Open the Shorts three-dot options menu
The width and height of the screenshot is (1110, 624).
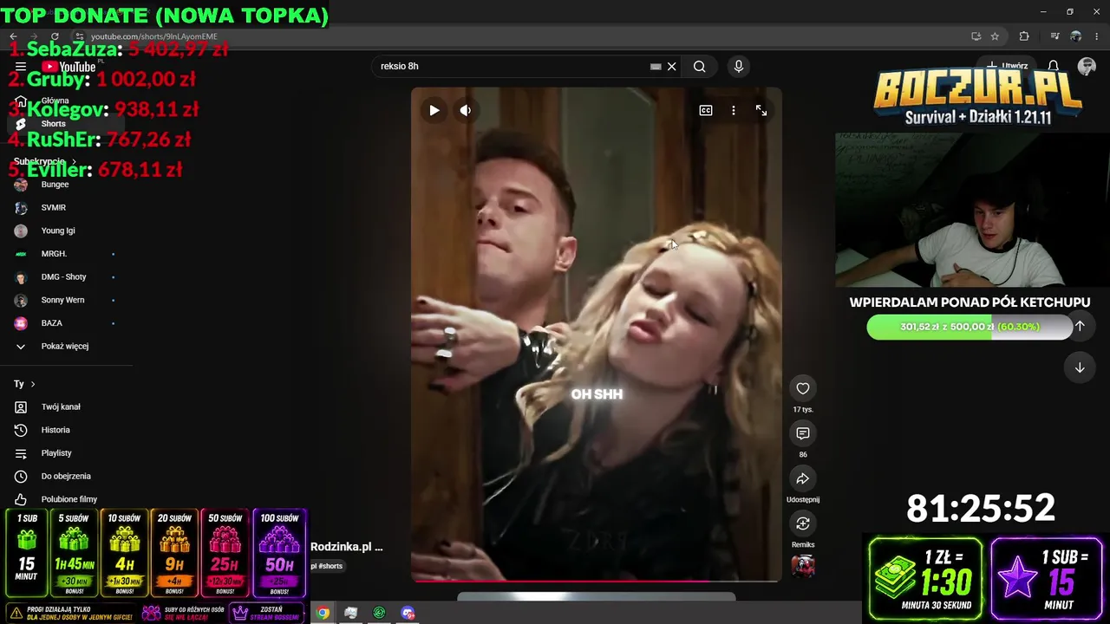click(x=734, y=110)
